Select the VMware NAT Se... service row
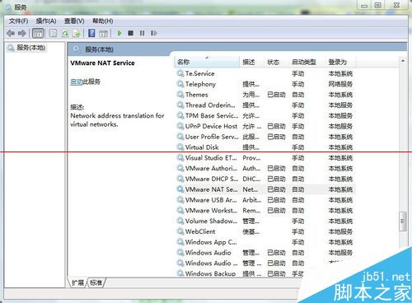The width and height of the screenshot is (412, 303). 266,189
